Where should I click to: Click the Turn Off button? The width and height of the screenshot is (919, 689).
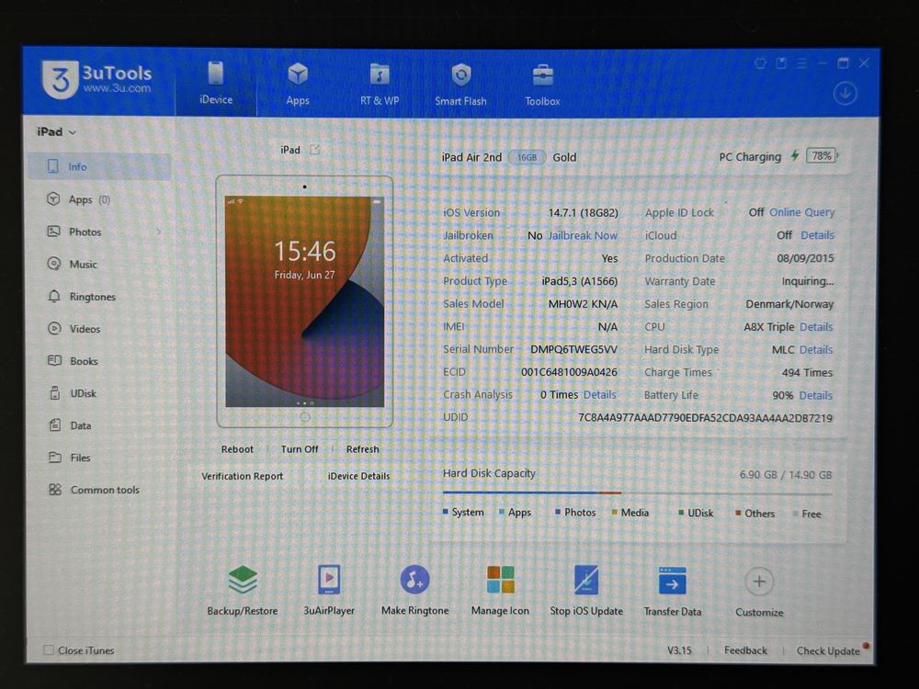coord(300,449)
